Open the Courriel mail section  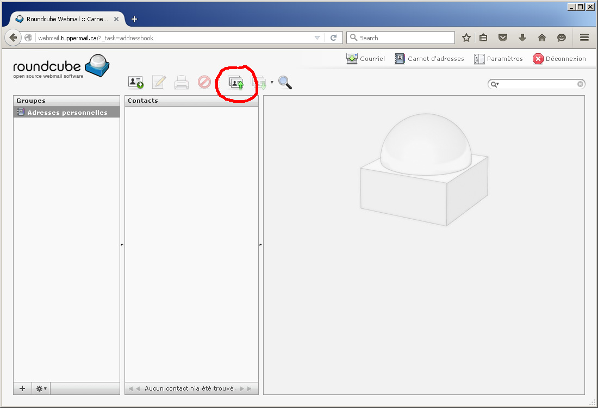coord(365,59)
